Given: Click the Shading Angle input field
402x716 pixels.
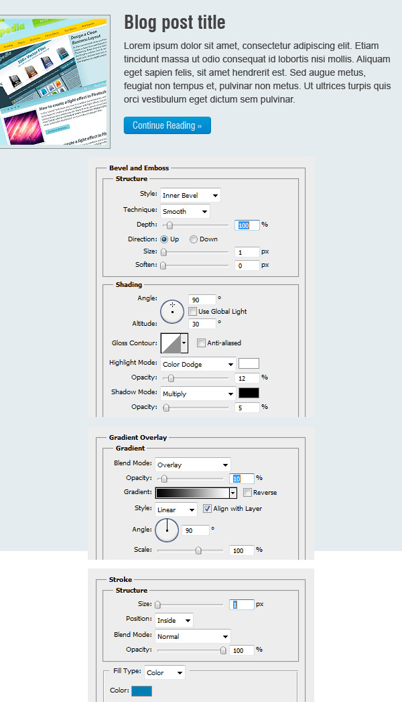Looking at the screenshot, I should tap(202, 300).
